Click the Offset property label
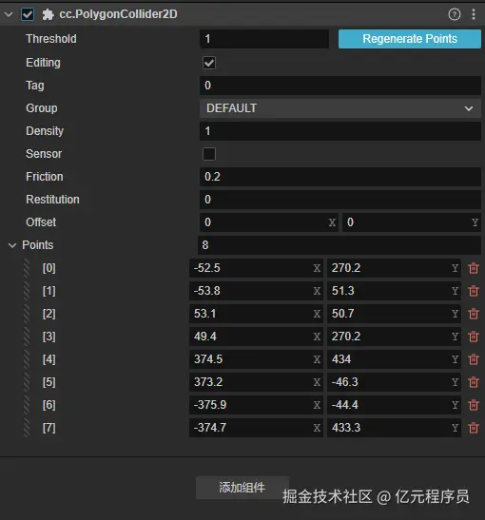This screenshot has height=520, width=485. tap(41, 222)
